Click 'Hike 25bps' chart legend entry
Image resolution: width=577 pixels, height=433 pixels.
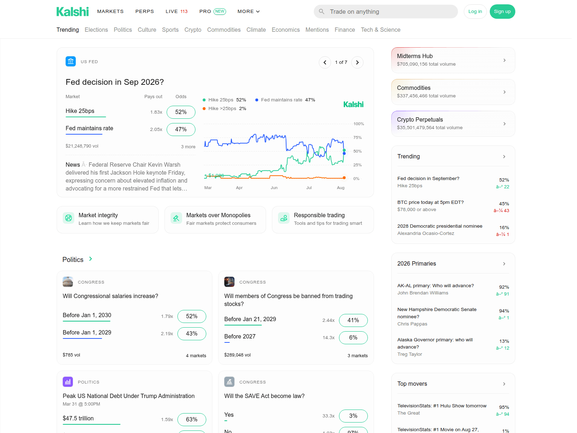(x=224, y=100)
